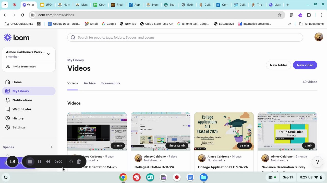
Task: Open the Home page in sidebar
Action: pyautogui.click(x=29, y=82)
